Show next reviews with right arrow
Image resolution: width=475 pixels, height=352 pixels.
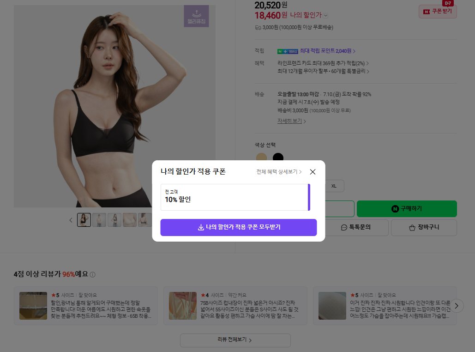click(457, 306)
